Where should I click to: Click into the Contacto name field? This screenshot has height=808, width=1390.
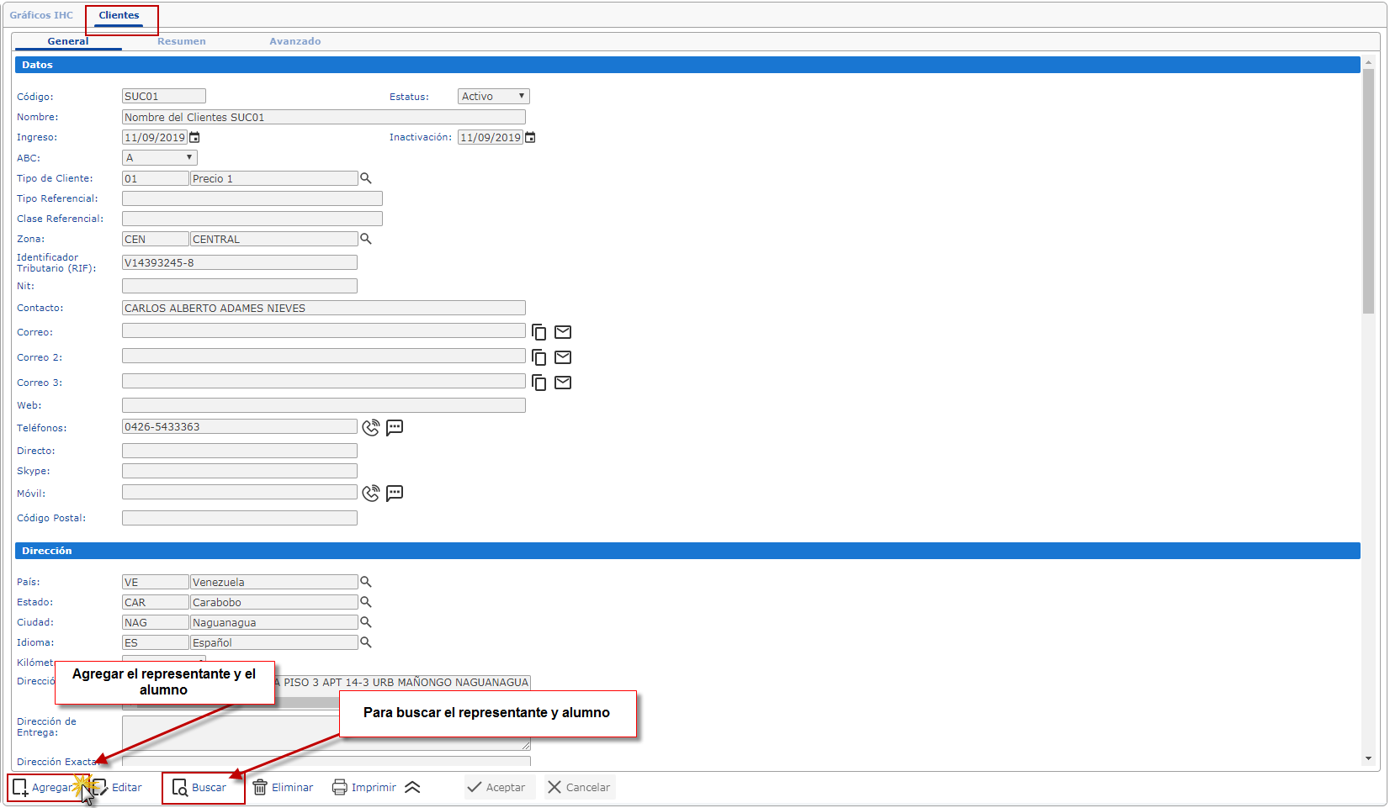323,308
